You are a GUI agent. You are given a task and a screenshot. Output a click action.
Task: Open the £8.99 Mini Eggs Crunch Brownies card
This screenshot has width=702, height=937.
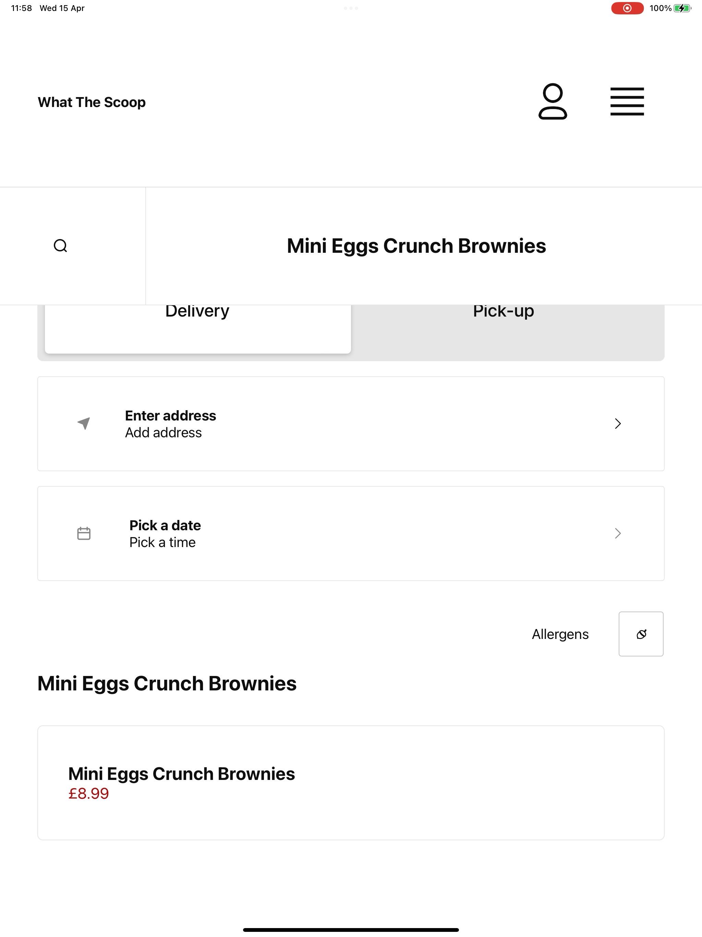351,783
